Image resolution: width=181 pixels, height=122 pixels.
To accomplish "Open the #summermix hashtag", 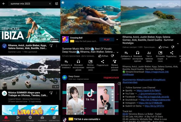I will click(129, 80).
